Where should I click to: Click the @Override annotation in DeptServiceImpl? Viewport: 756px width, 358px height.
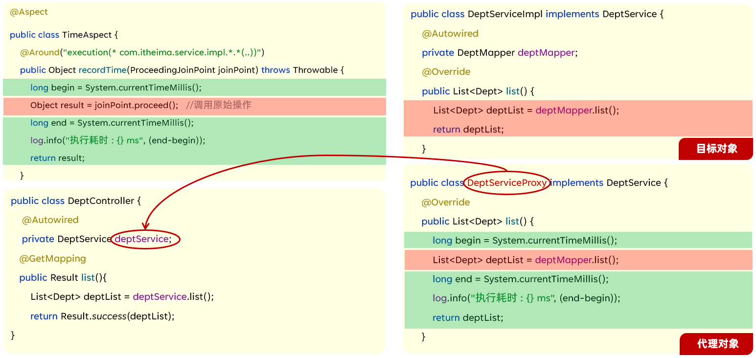(x=445, y=71)
